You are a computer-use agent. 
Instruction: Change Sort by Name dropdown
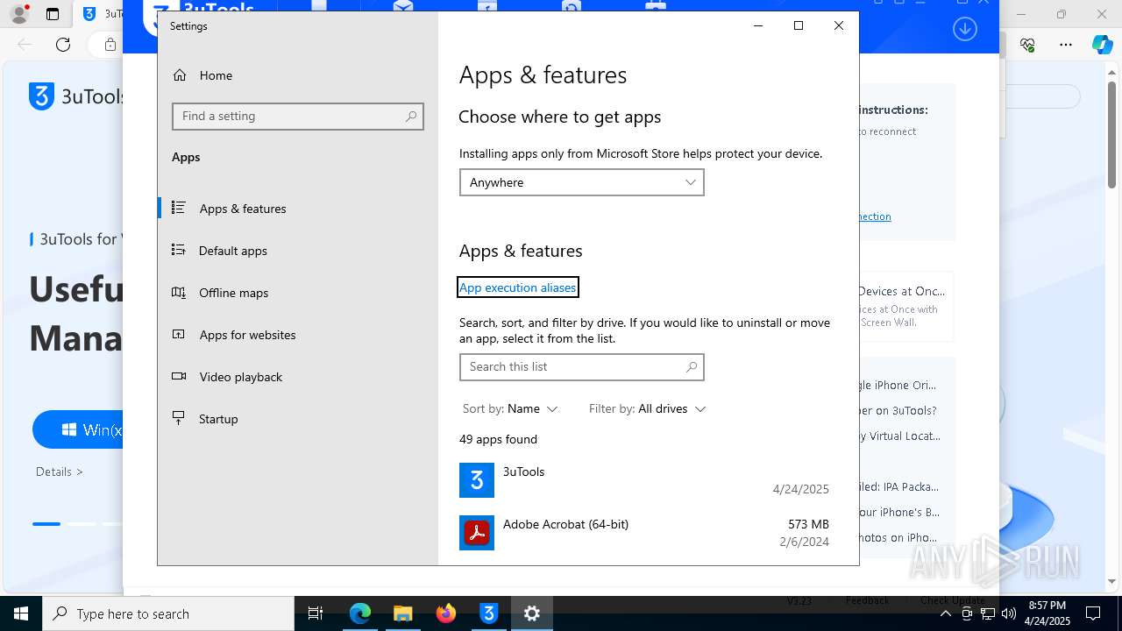(x=510, y=408)
